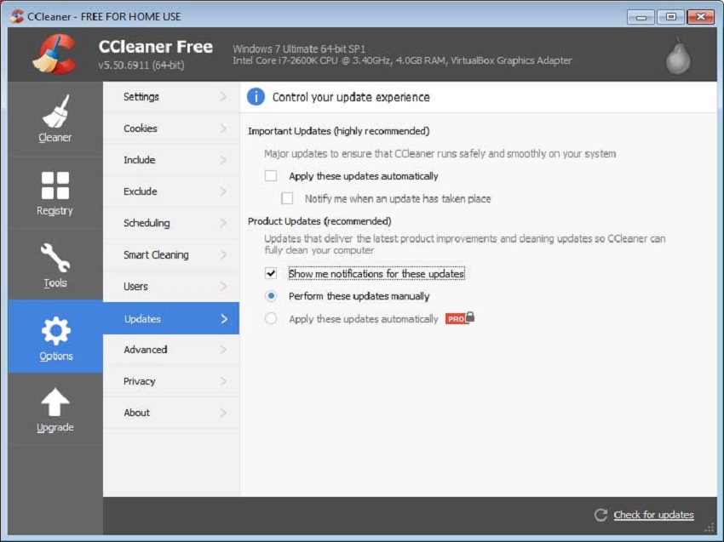The height and width of the screenshot is (542, 724).
Task: Expand the Cookies chevron arrow
Action: tap(223, 128)
